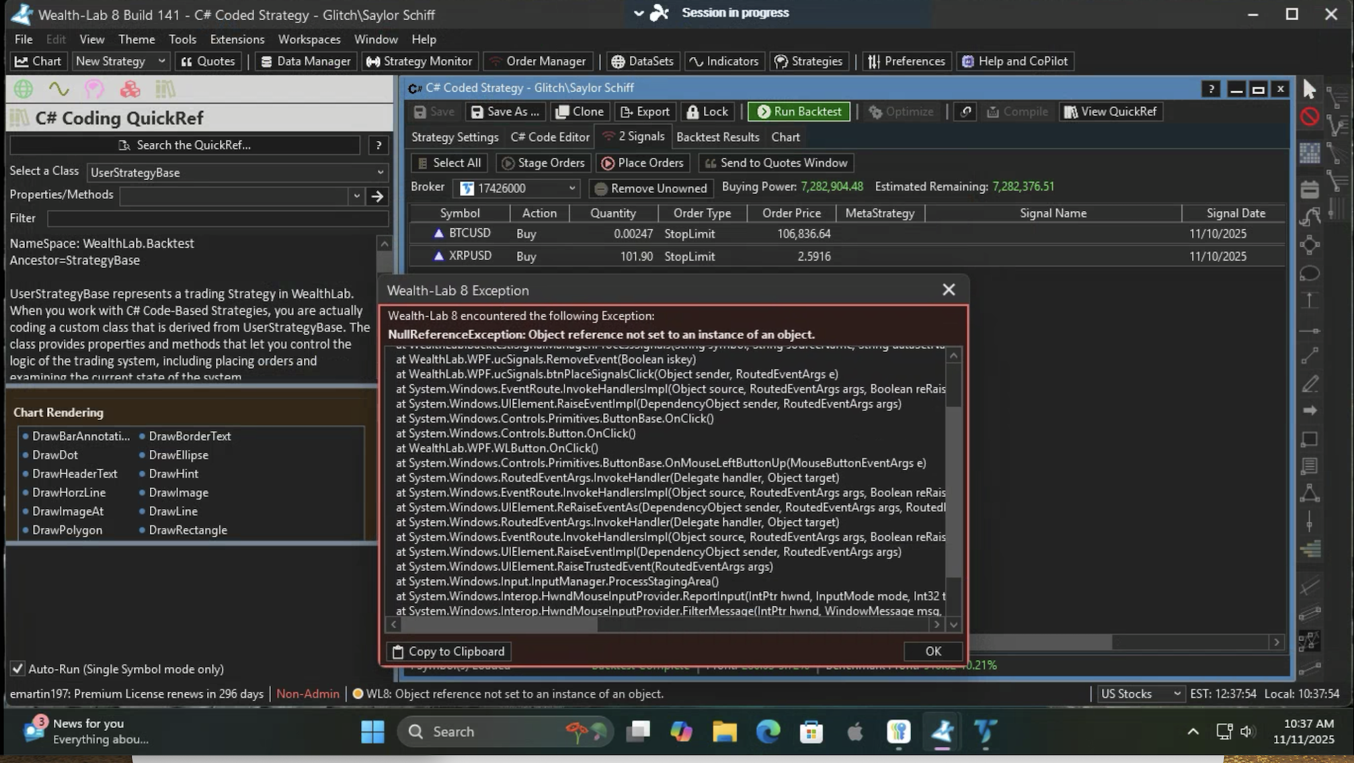
Task: Toggle the Auto-Run single symbol mode checkbox
Action: click(x=18, y=669)
